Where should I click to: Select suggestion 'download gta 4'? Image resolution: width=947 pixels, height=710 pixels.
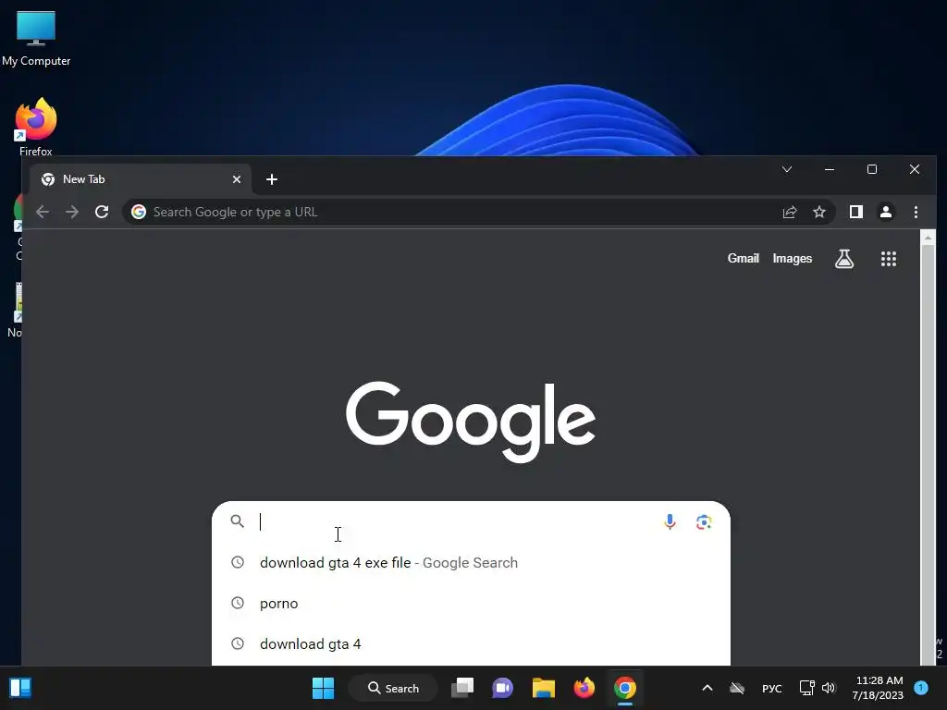click(471, 644)
